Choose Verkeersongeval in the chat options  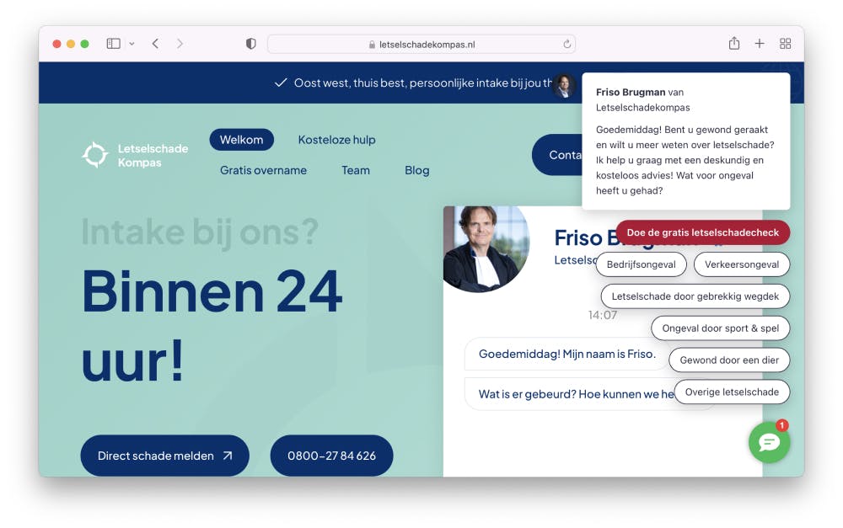[x=742, y=264]
